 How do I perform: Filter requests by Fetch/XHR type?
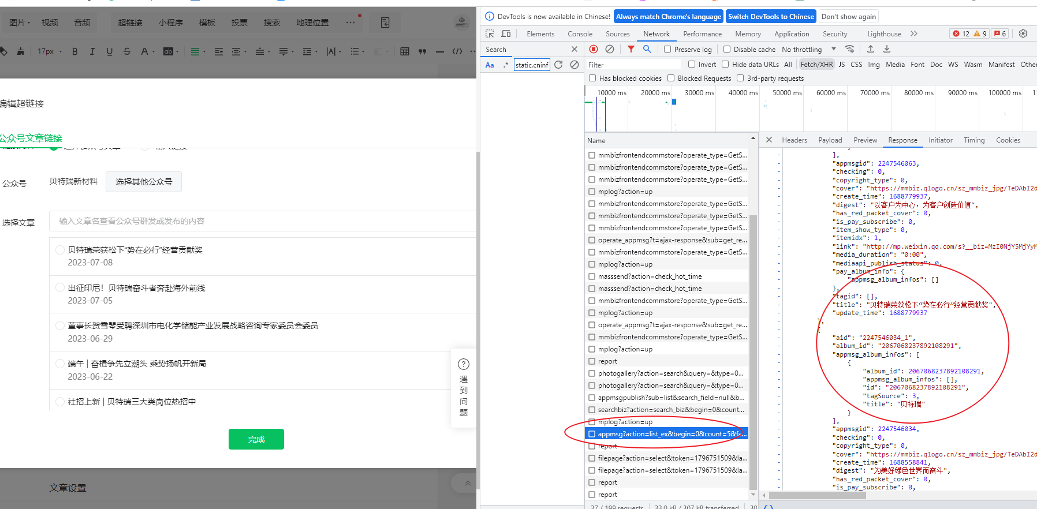point(816,65)
